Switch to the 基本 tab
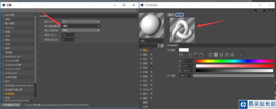 pos(171,15)
